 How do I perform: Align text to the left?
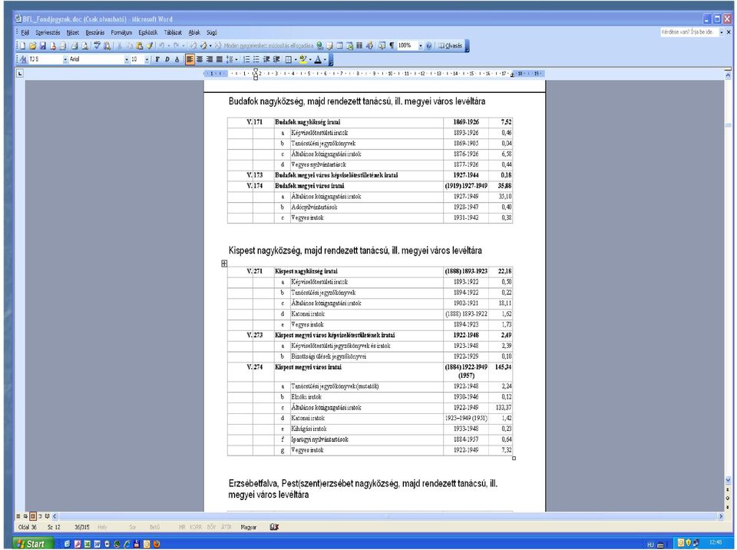(x=190, y=59)
